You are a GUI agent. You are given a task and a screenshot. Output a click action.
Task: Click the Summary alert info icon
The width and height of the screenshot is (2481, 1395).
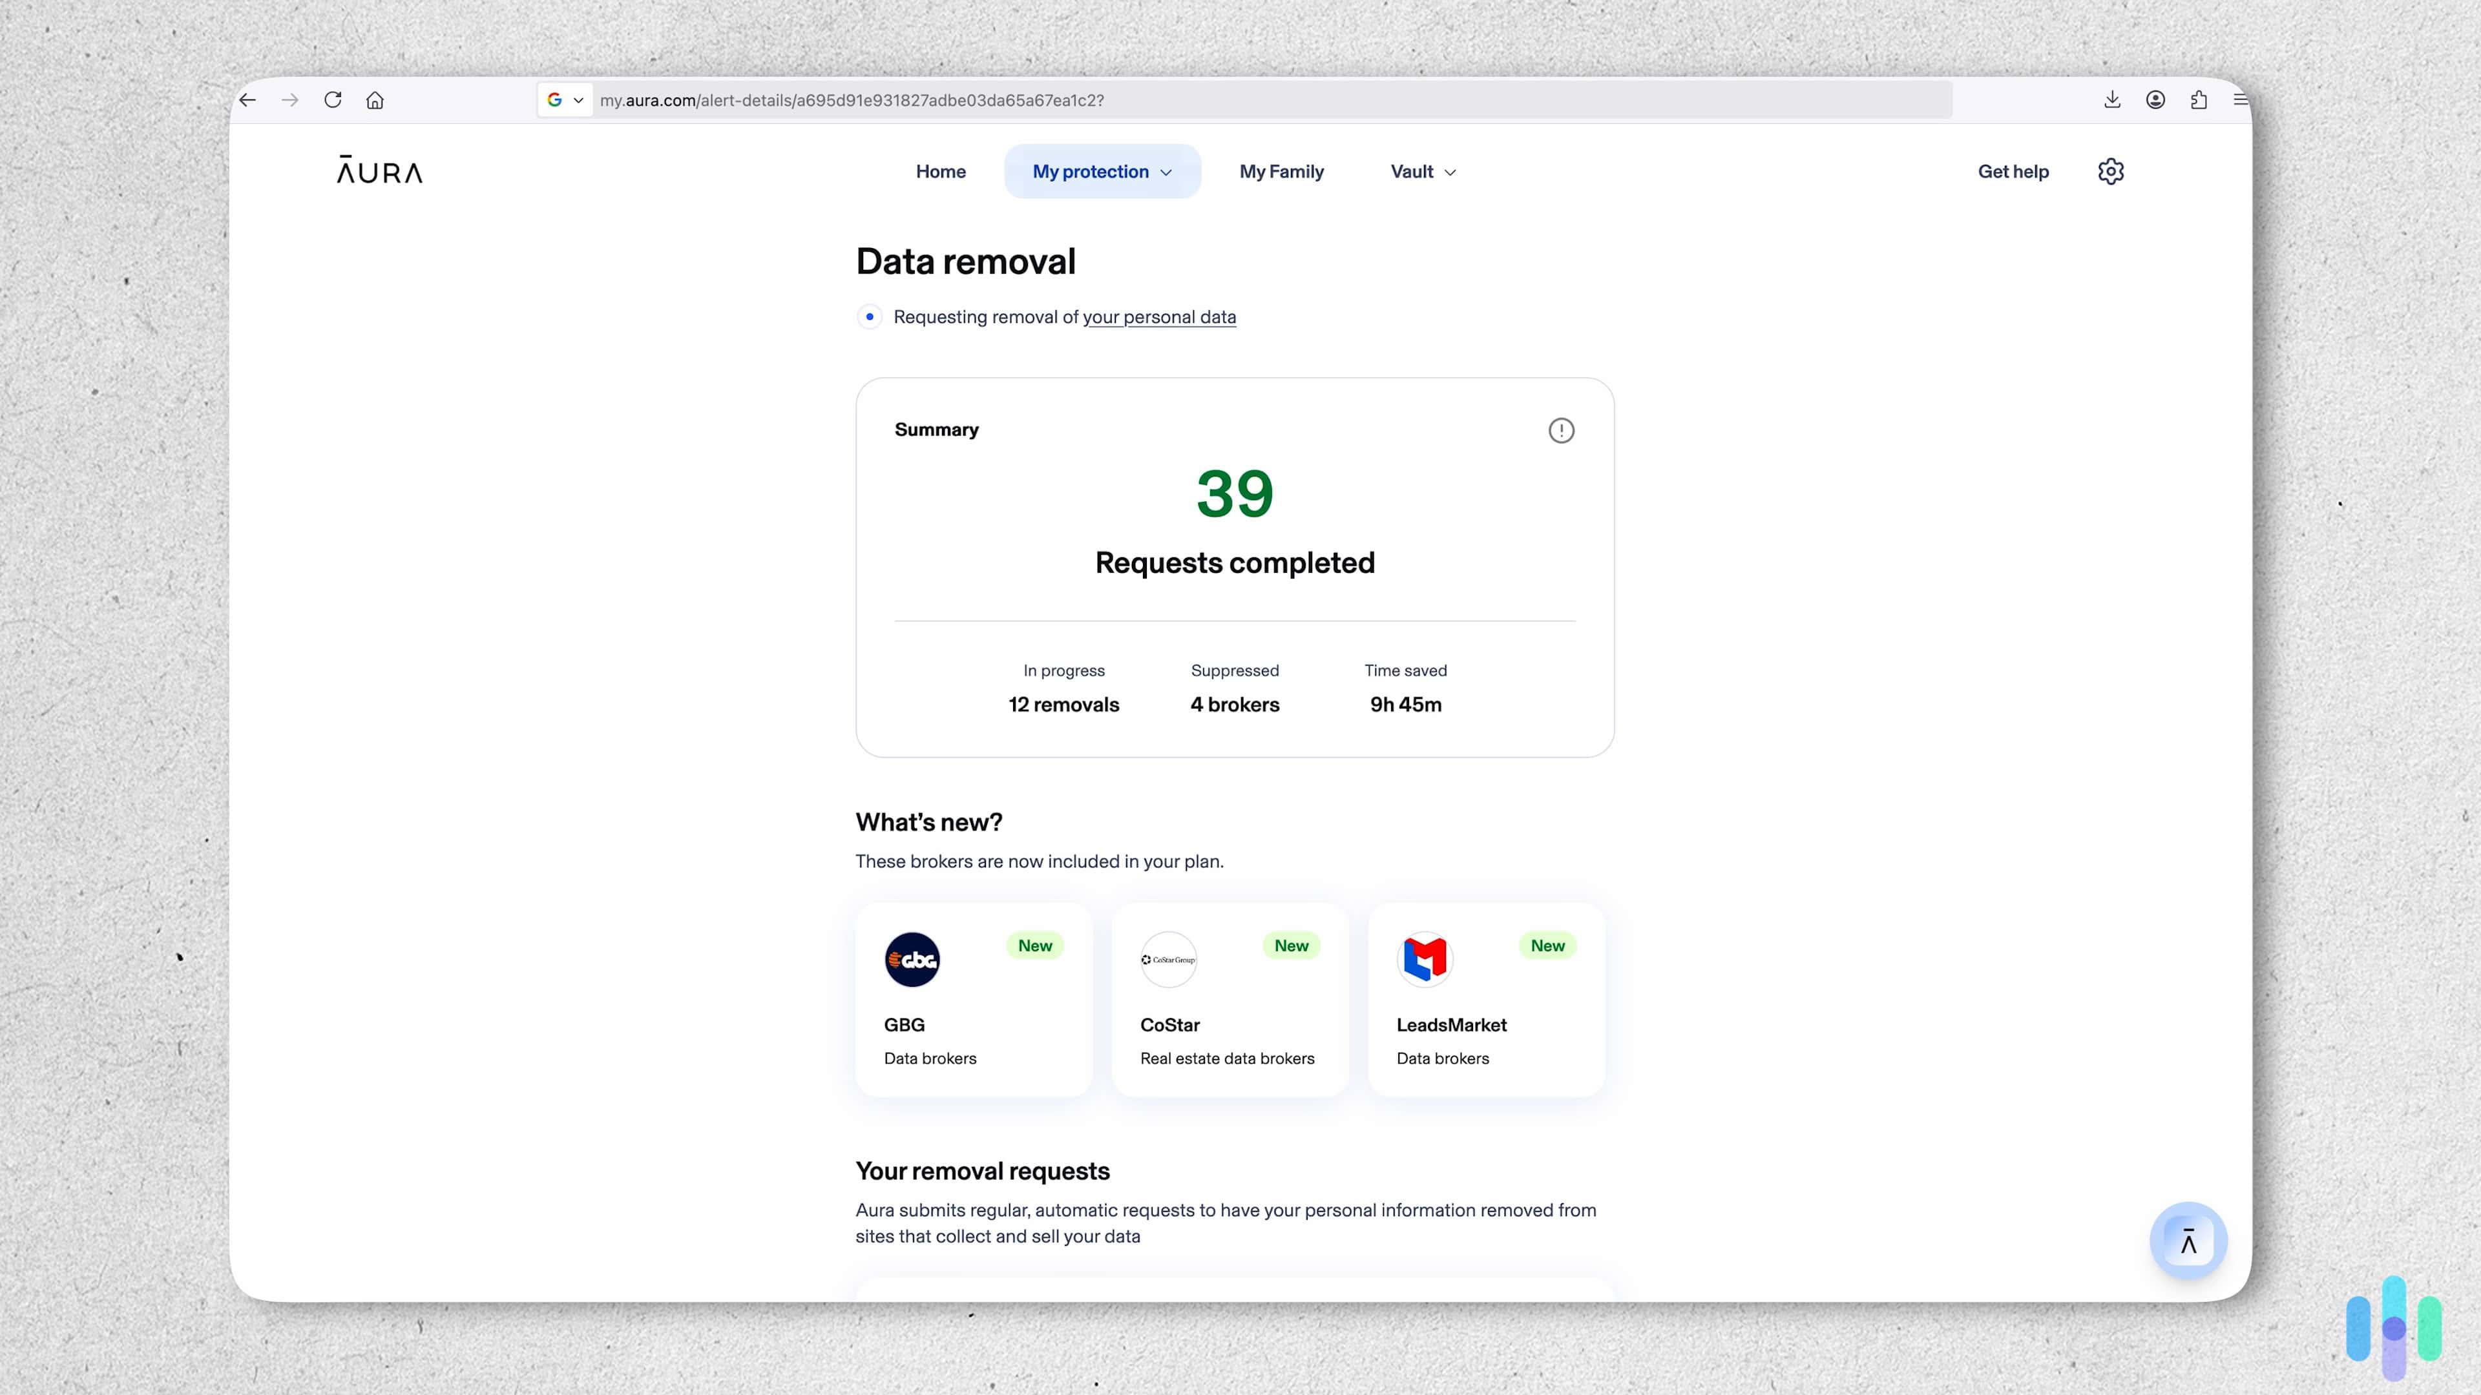click(1561, 430)
